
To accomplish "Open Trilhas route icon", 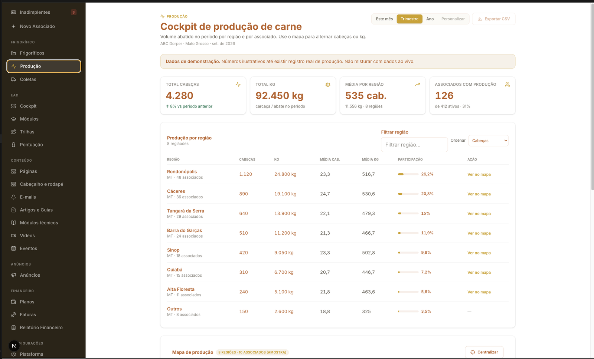I will point(13,132).
